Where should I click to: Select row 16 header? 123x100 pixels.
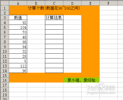click(5, 80)
